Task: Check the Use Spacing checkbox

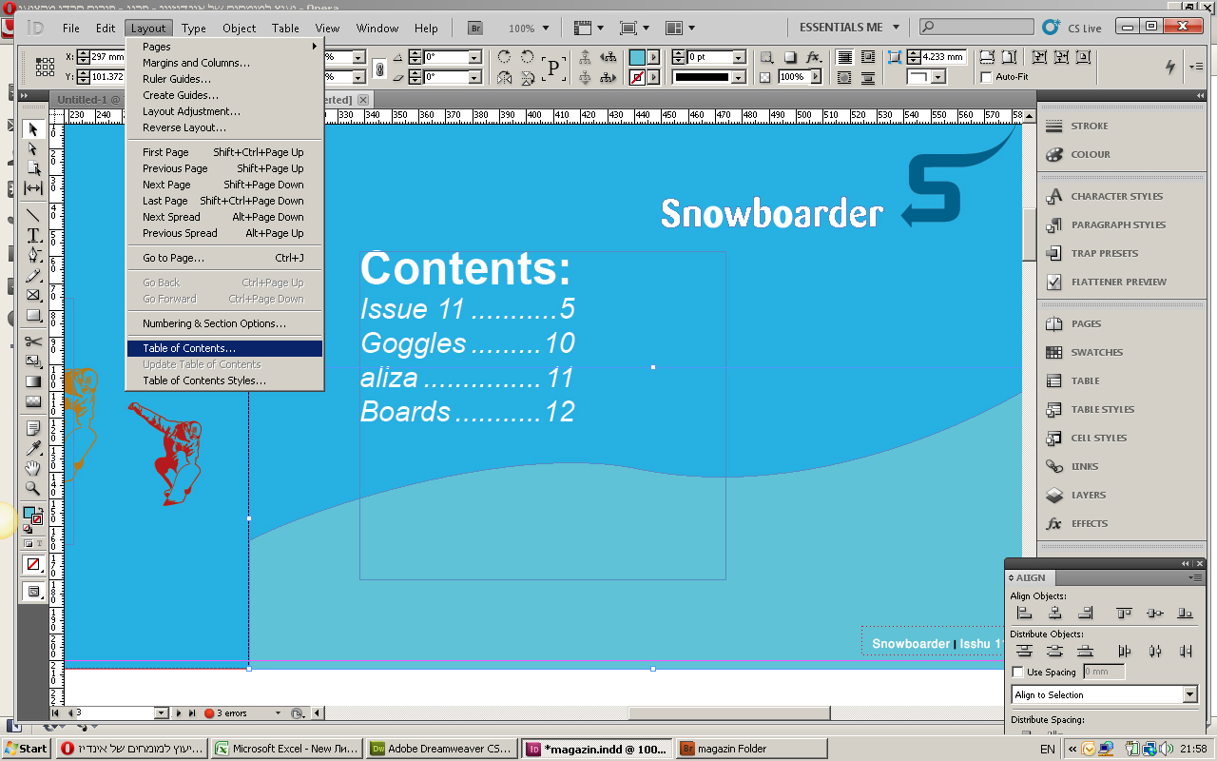Action: click(1018, 673)
